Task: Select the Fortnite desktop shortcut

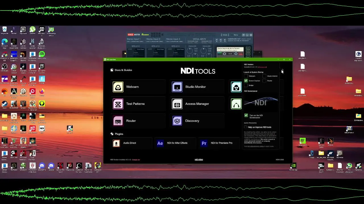Action: pyautogui.click(x=42, y=80)
